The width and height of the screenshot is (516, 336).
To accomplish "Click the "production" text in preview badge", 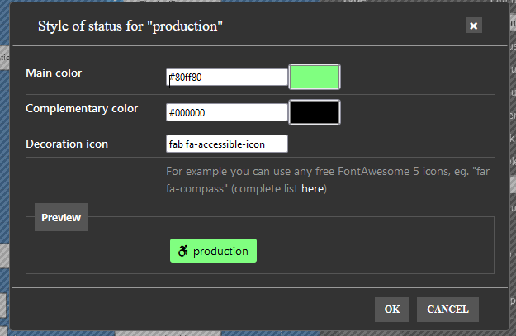I will pyautogui.click(x=220, y=251).
